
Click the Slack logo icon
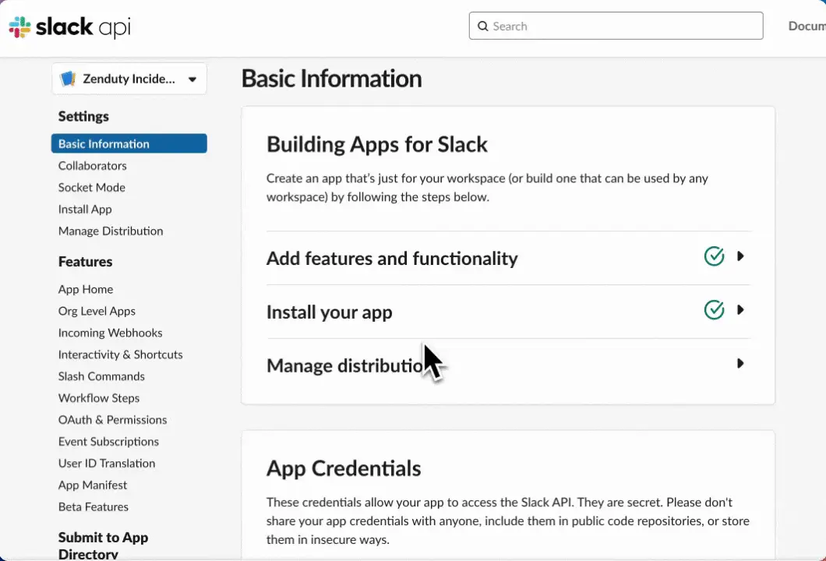coord(20,26)
